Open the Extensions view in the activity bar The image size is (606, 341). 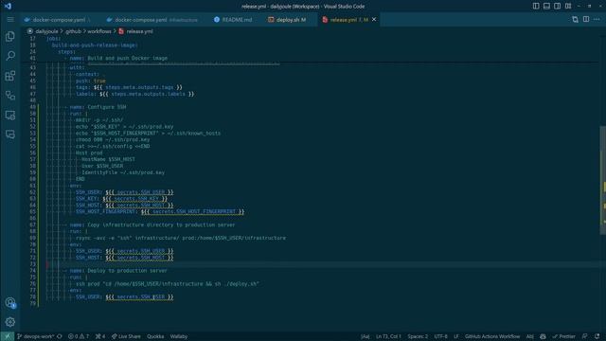(x=10, y=76)
